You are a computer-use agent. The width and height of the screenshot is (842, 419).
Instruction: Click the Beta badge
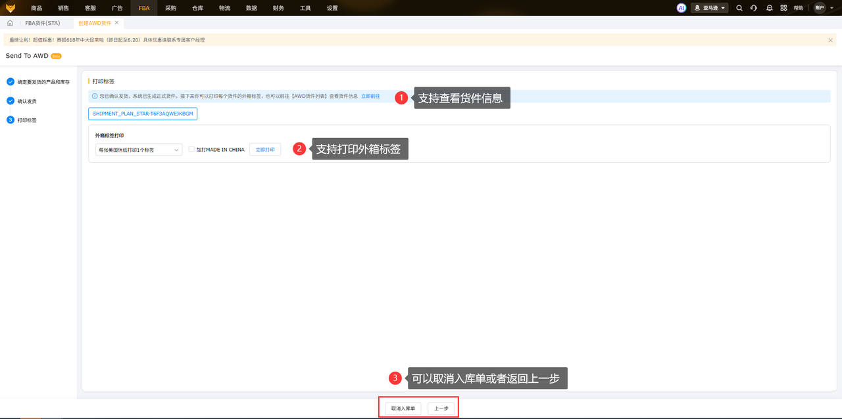(x=56, y=56)
